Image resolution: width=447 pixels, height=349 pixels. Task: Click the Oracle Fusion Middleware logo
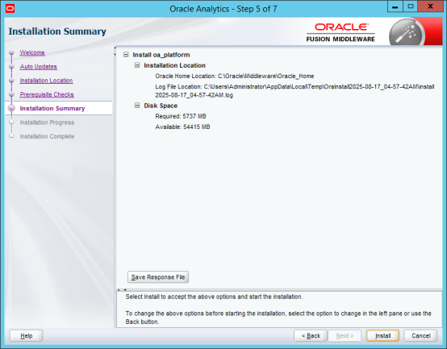(x=340, y=32)
